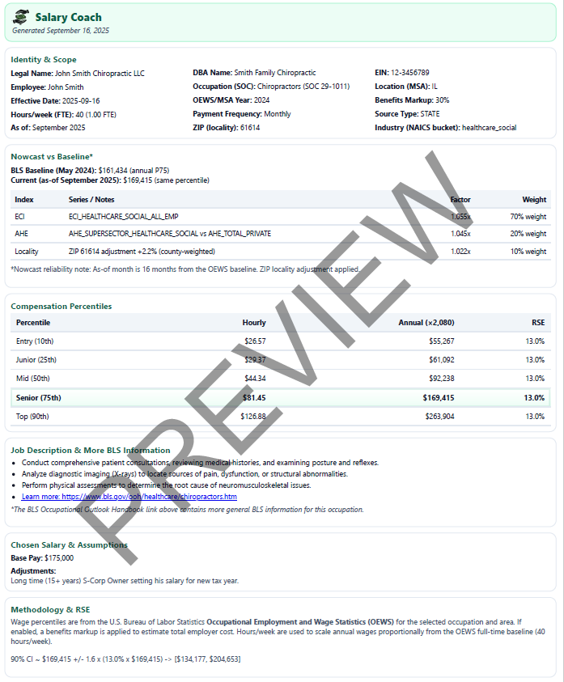Click the 1.022x factor cell
Image resolution: width=564 pixels, height=682 pixels.
pyautogui.click(x=460, y=252)
